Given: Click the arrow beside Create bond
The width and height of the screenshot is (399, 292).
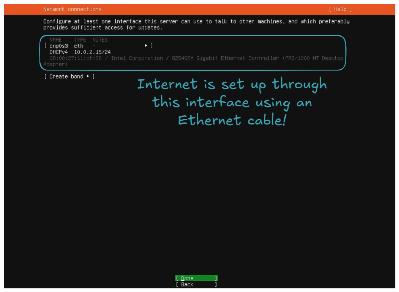Looking at the screenshot, I should pyautogui.click(x=88, y=76).
